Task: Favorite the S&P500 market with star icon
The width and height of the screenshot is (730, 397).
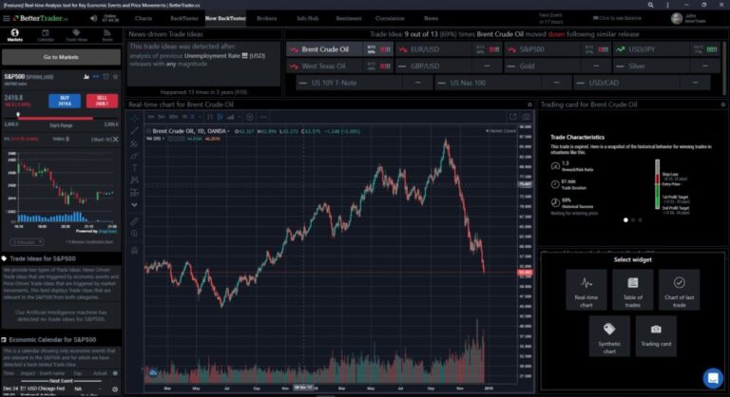Action: [115, 76]
